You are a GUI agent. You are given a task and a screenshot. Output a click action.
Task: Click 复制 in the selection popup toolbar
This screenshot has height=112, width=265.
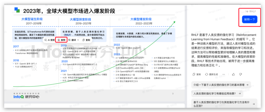[x=86, y=40]
